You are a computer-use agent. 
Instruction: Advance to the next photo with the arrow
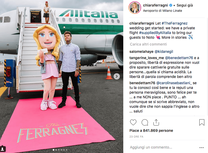(117, 76)
